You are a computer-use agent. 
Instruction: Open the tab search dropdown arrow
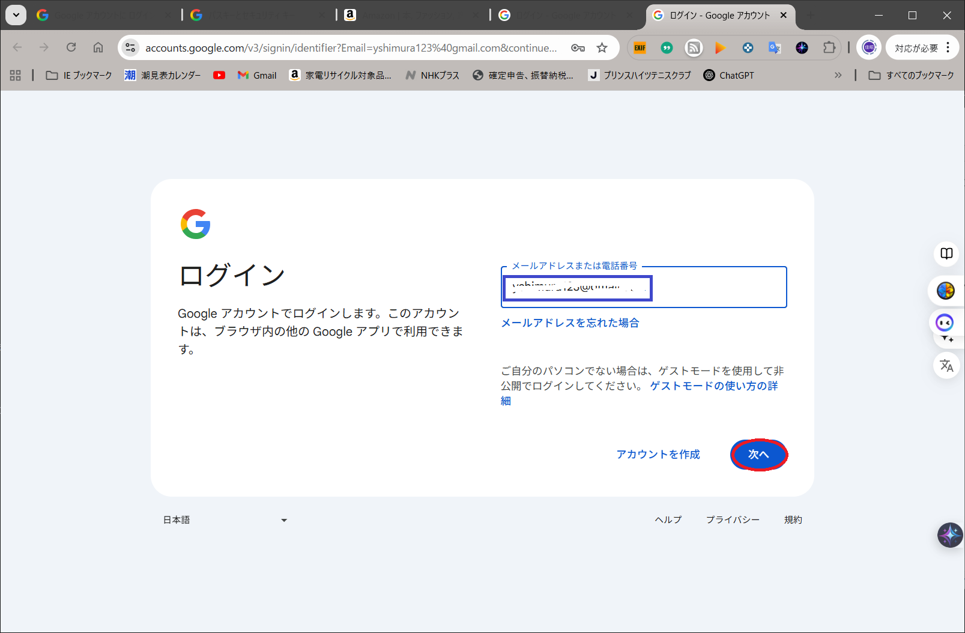(x=16, y=15)
